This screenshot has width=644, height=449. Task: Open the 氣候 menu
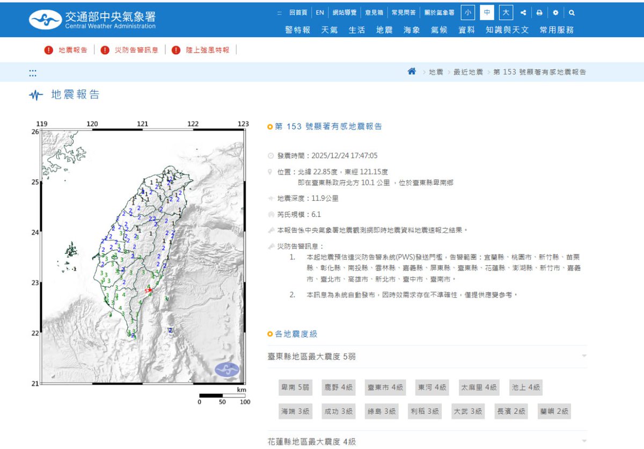point(439,30)
